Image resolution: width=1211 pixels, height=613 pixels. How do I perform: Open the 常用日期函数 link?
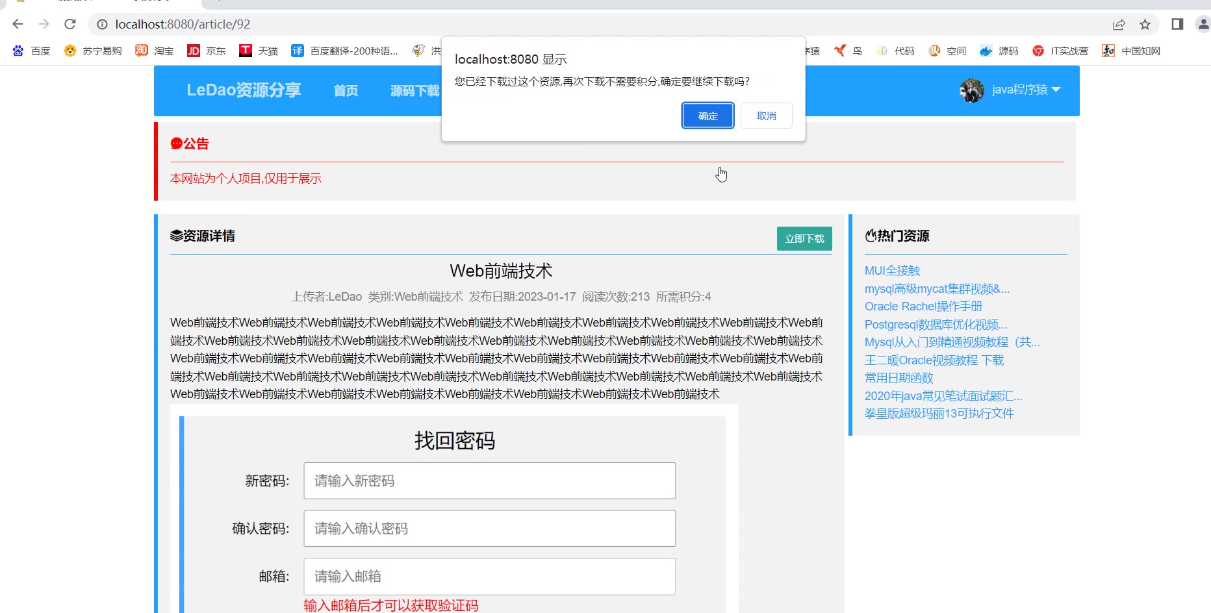(899, 377)
